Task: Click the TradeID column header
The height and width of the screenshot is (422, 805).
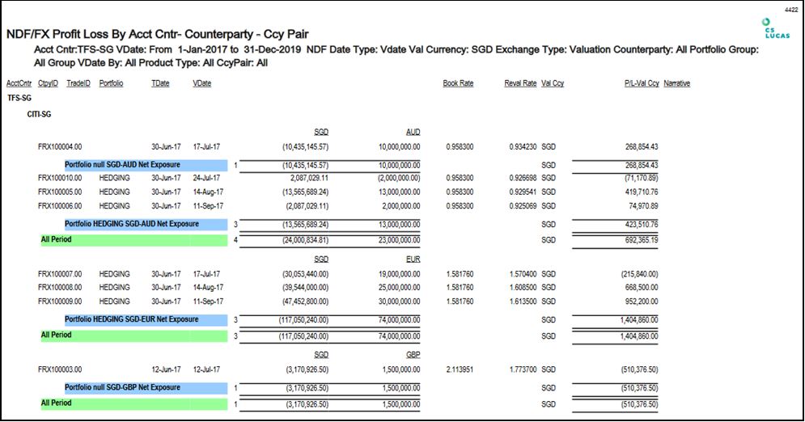Action: (78, 83)
